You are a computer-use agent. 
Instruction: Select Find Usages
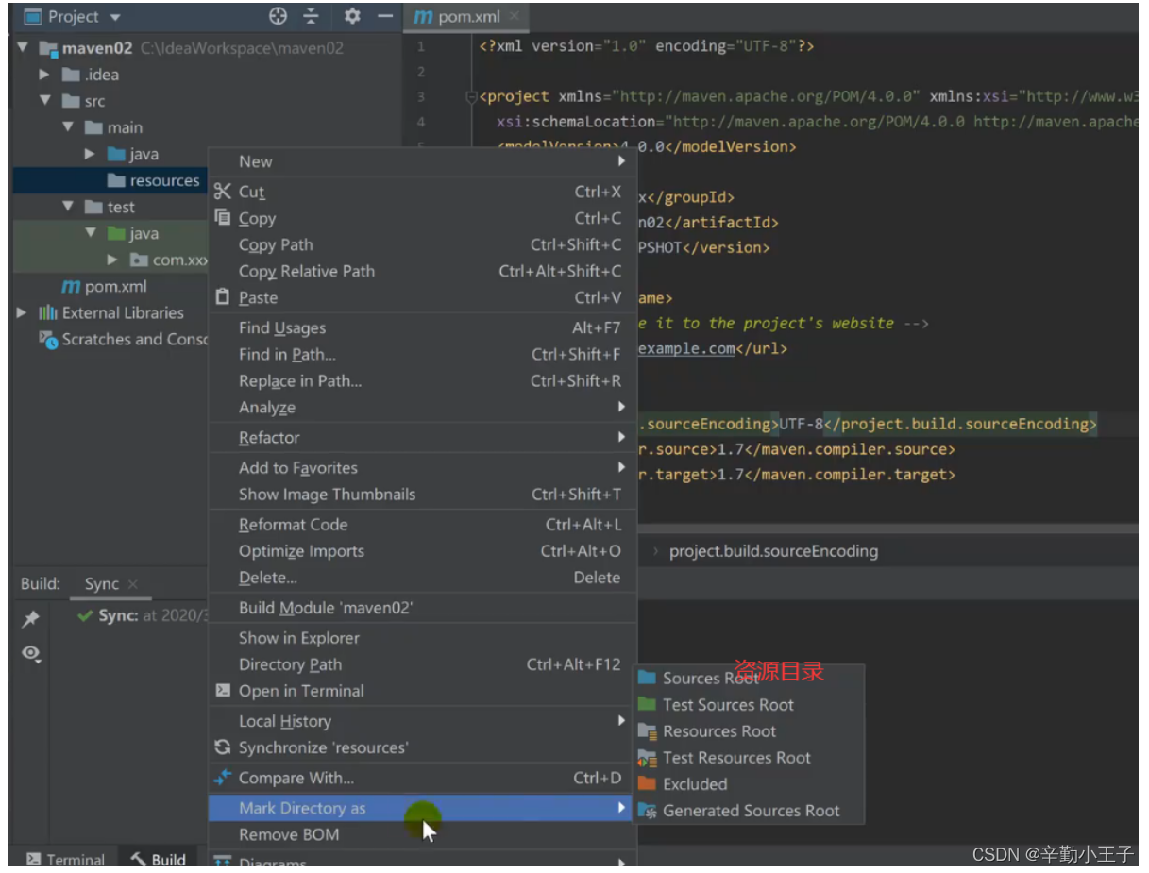click(x=422, y=327)
